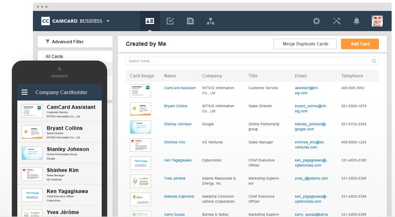Click Makeda Copeland card thumbnail
Screen dimensions: 395x217
point(140,199)
